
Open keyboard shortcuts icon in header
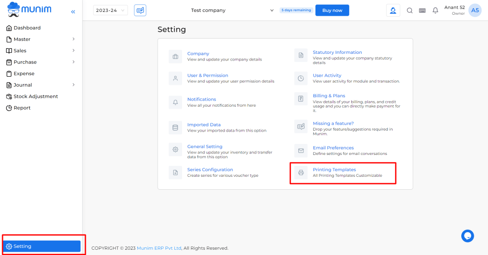(x=422, y=10)
